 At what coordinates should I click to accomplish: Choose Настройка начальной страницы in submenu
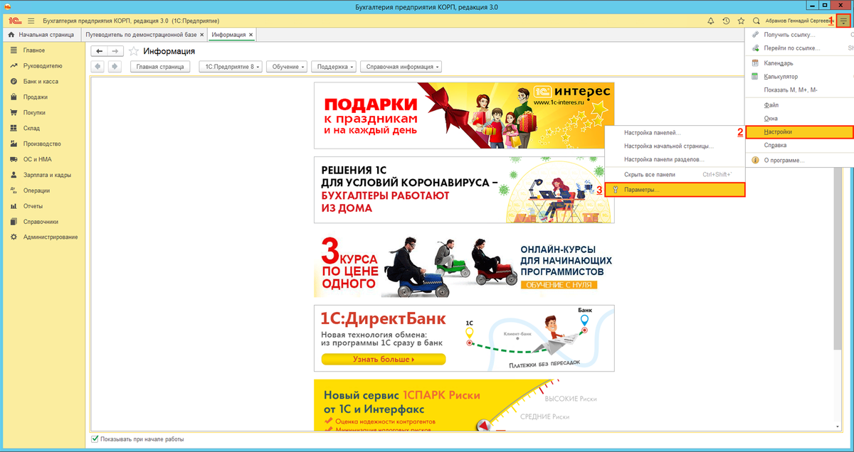(x=675, y=146)
